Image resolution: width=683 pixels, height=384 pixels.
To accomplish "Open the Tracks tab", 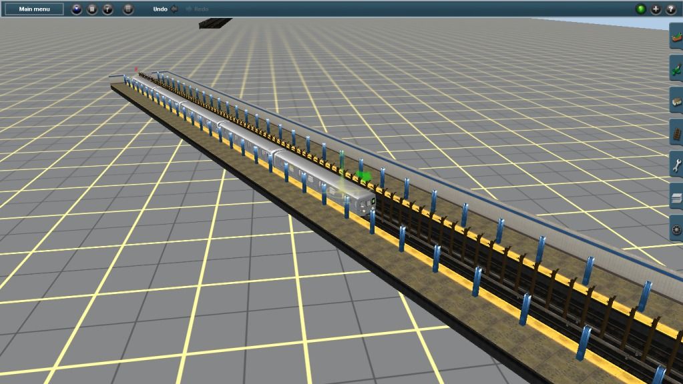I will (676, 133).
